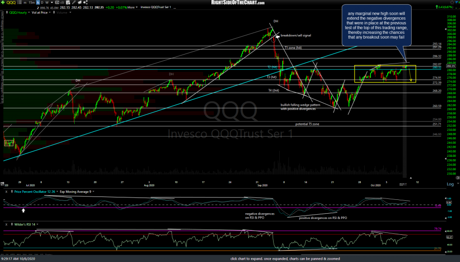Select the hourly 'h' timeframe
460x262 pixels.
click(38, 3)
